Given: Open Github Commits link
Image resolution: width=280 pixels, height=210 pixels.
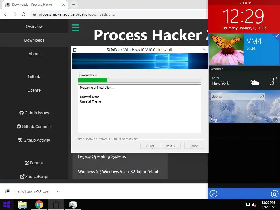Looking at the screenshot, I should coord(34,126).
